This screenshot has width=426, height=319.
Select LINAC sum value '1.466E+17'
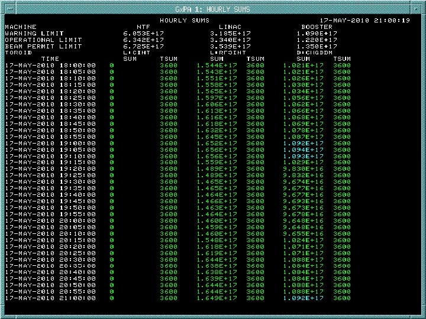pos(217,201)
